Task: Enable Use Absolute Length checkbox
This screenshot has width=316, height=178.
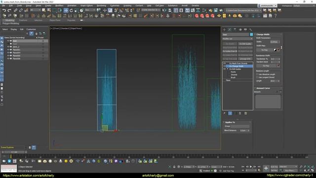Action: 257,74
